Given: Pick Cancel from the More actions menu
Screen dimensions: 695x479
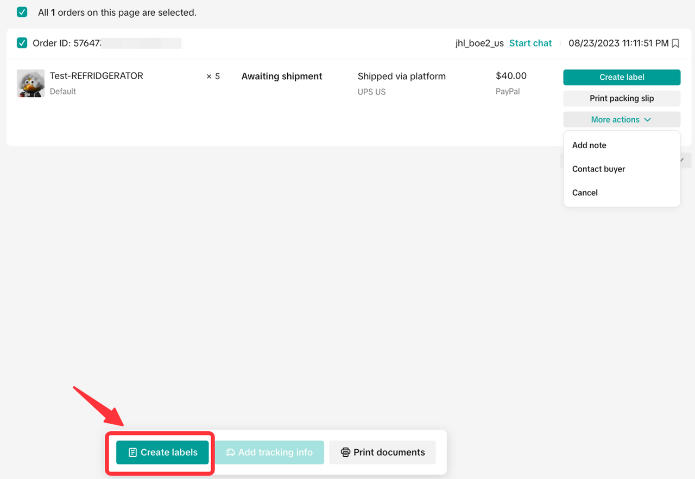Looking at the screenshot, I should [x=585, y=193].
